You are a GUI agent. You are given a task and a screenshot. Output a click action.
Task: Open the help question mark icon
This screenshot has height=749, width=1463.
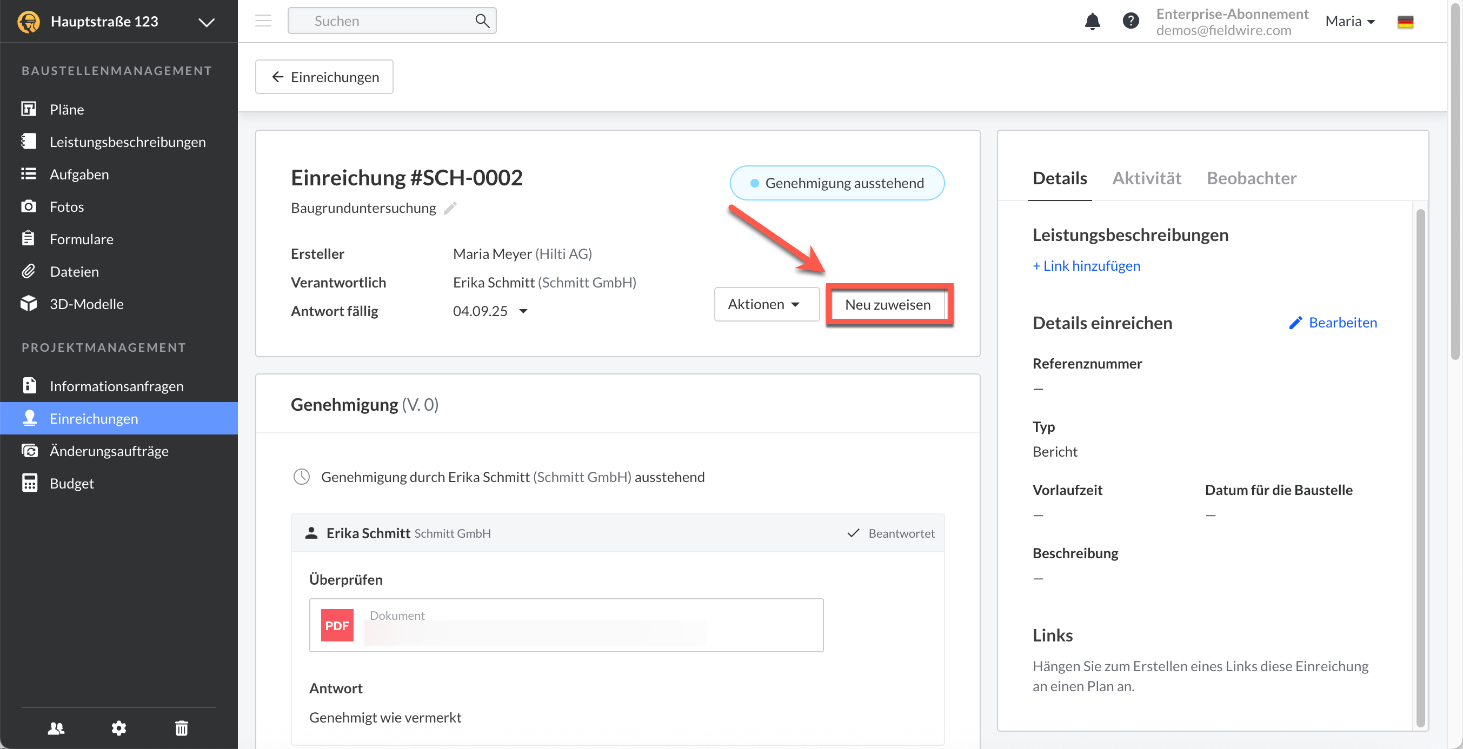(1130, 22)
